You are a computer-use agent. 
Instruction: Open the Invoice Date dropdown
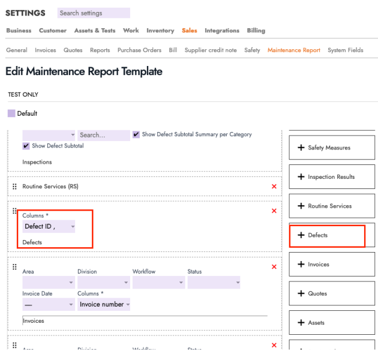(x=49, y=304)
